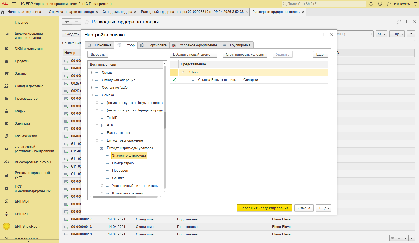
Task: Expand the Склад field node
Action: (x=92, y=73)
